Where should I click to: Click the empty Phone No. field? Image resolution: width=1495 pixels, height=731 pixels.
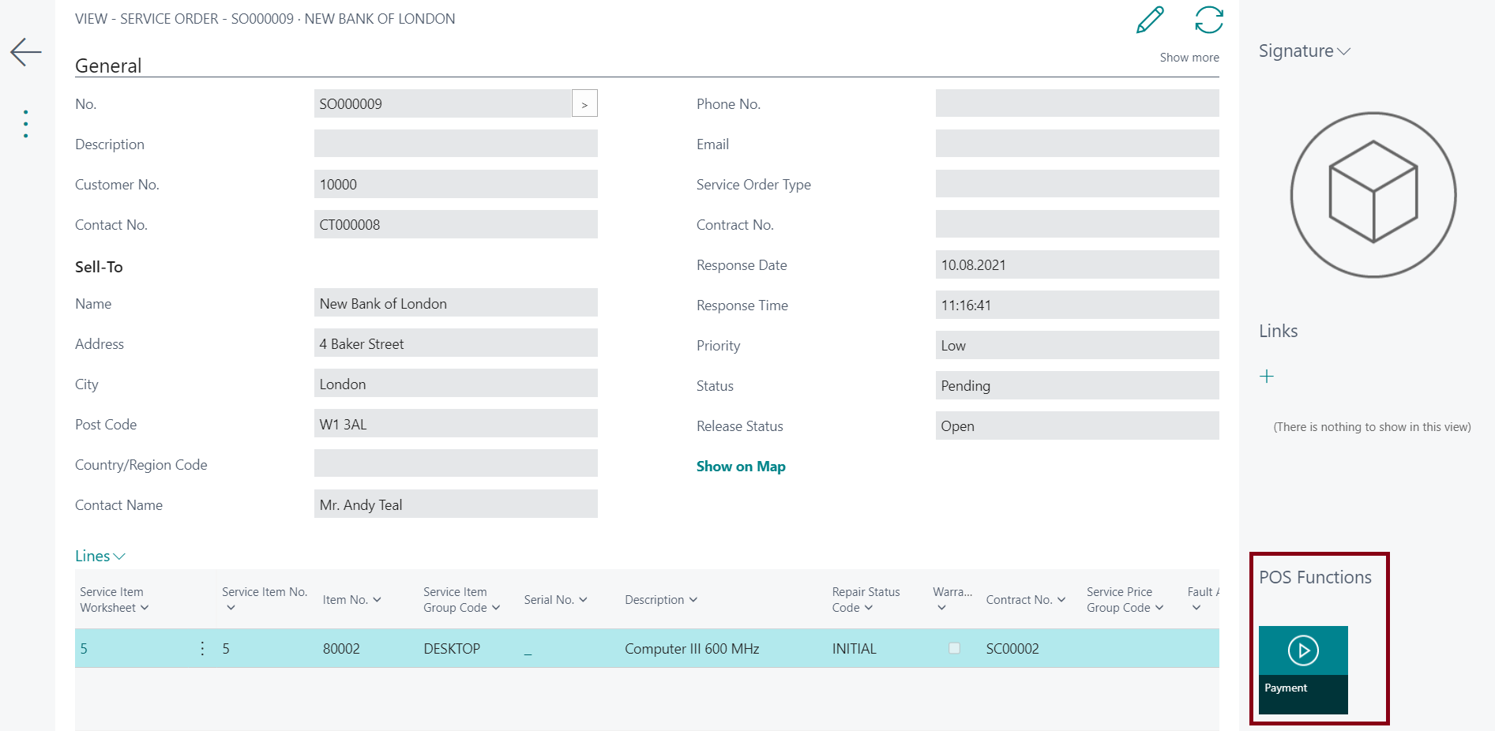pos(1077,103)
